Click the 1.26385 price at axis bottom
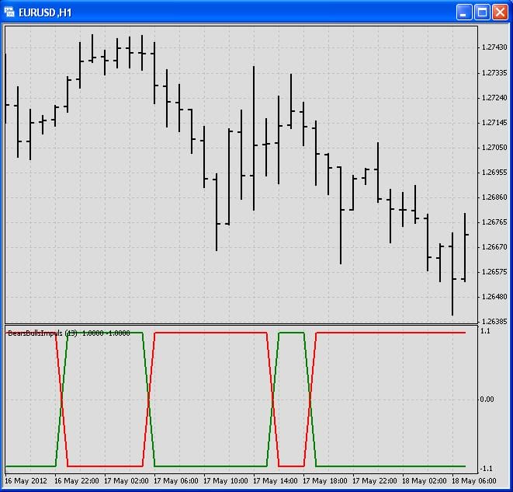 click(x=494, y=321)
